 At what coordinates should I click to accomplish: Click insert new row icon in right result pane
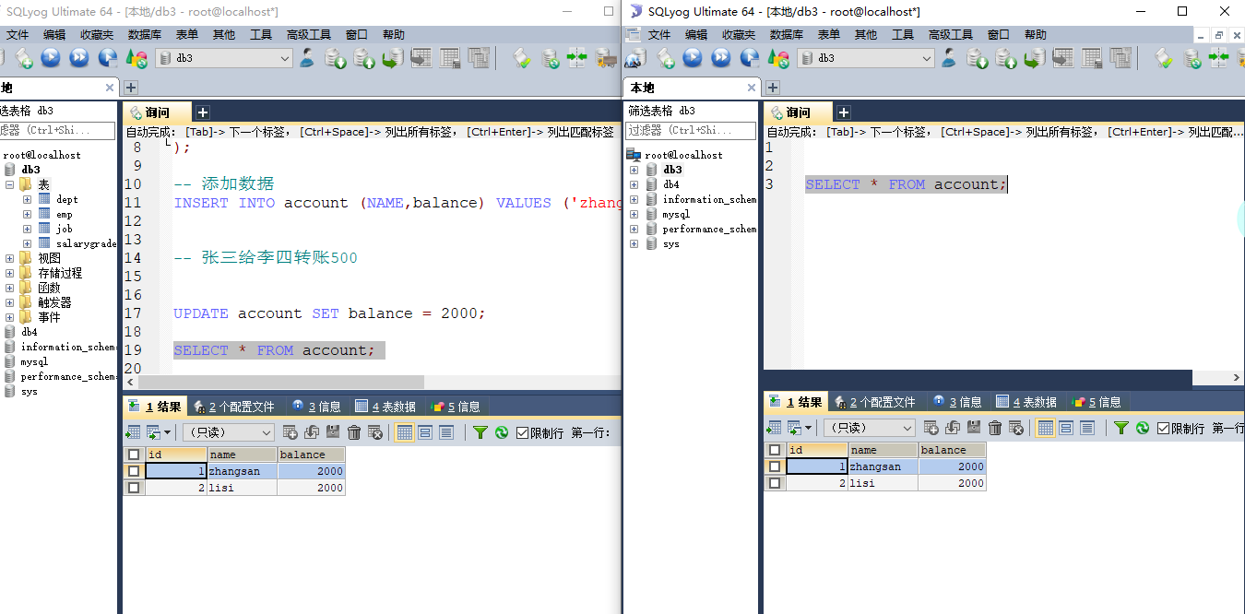[931, 428]
